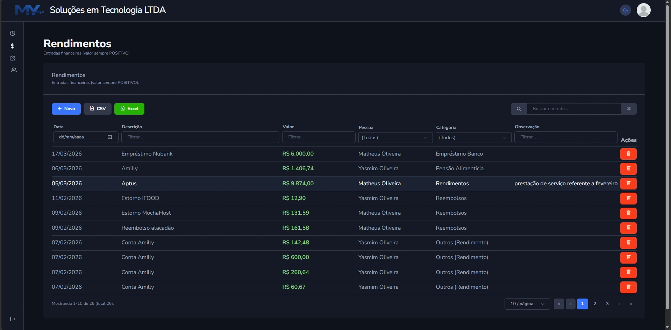The width and height of the screenshot is (671, 330).
Task: Click the Observação filter input
Action: [566, 137]
